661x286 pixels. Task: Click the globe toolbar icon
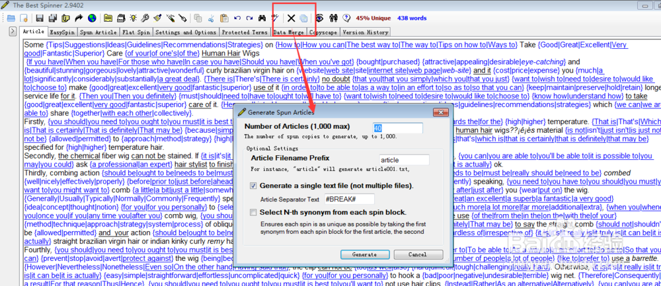[x=92, y=18]
